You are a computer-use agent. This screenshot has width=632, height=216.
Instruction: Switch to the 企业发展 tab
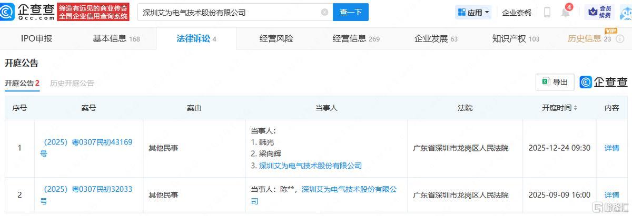pos(436,38)
